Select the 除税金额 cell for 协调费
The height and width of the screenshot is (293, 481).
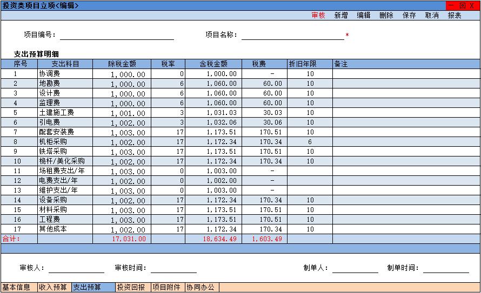point(122,74)
